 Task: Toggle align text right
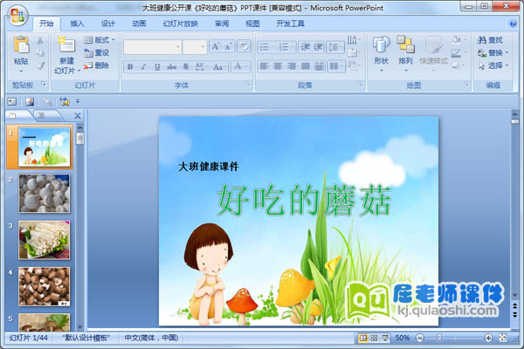pyautogui.click(x=292, y=66)
